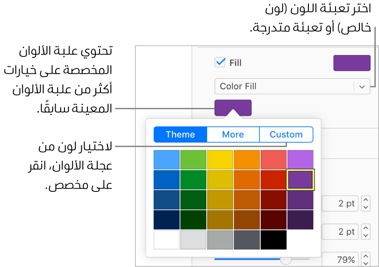Click the opacity slider handle

pyautogui.click(x=286, y=260)
